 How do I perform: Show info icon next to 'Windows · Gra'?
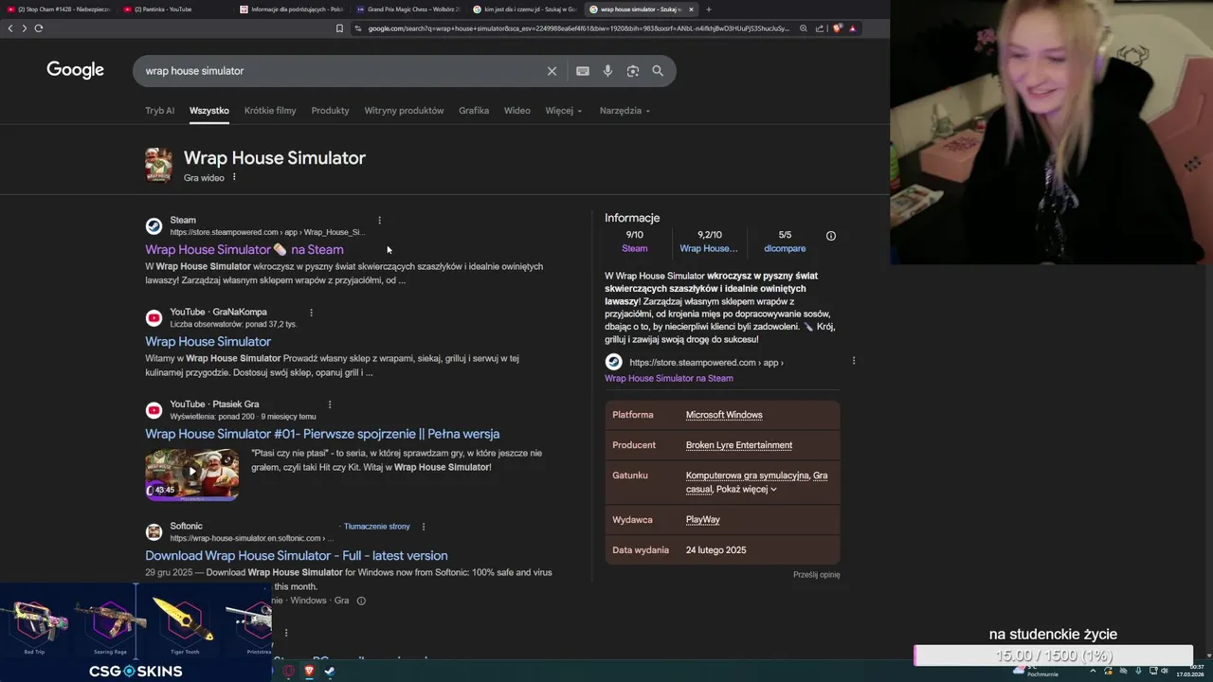361,601
